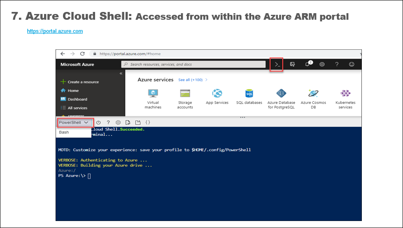The height and width of the screenshot is (228, 403).
Task: Click Create a resource
Action: 80,82
